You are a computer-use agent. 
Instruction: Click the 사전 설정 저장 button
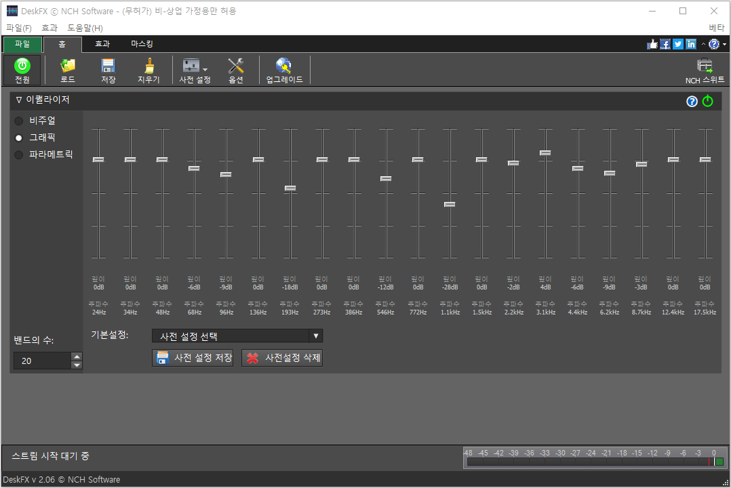coord(193,358)
